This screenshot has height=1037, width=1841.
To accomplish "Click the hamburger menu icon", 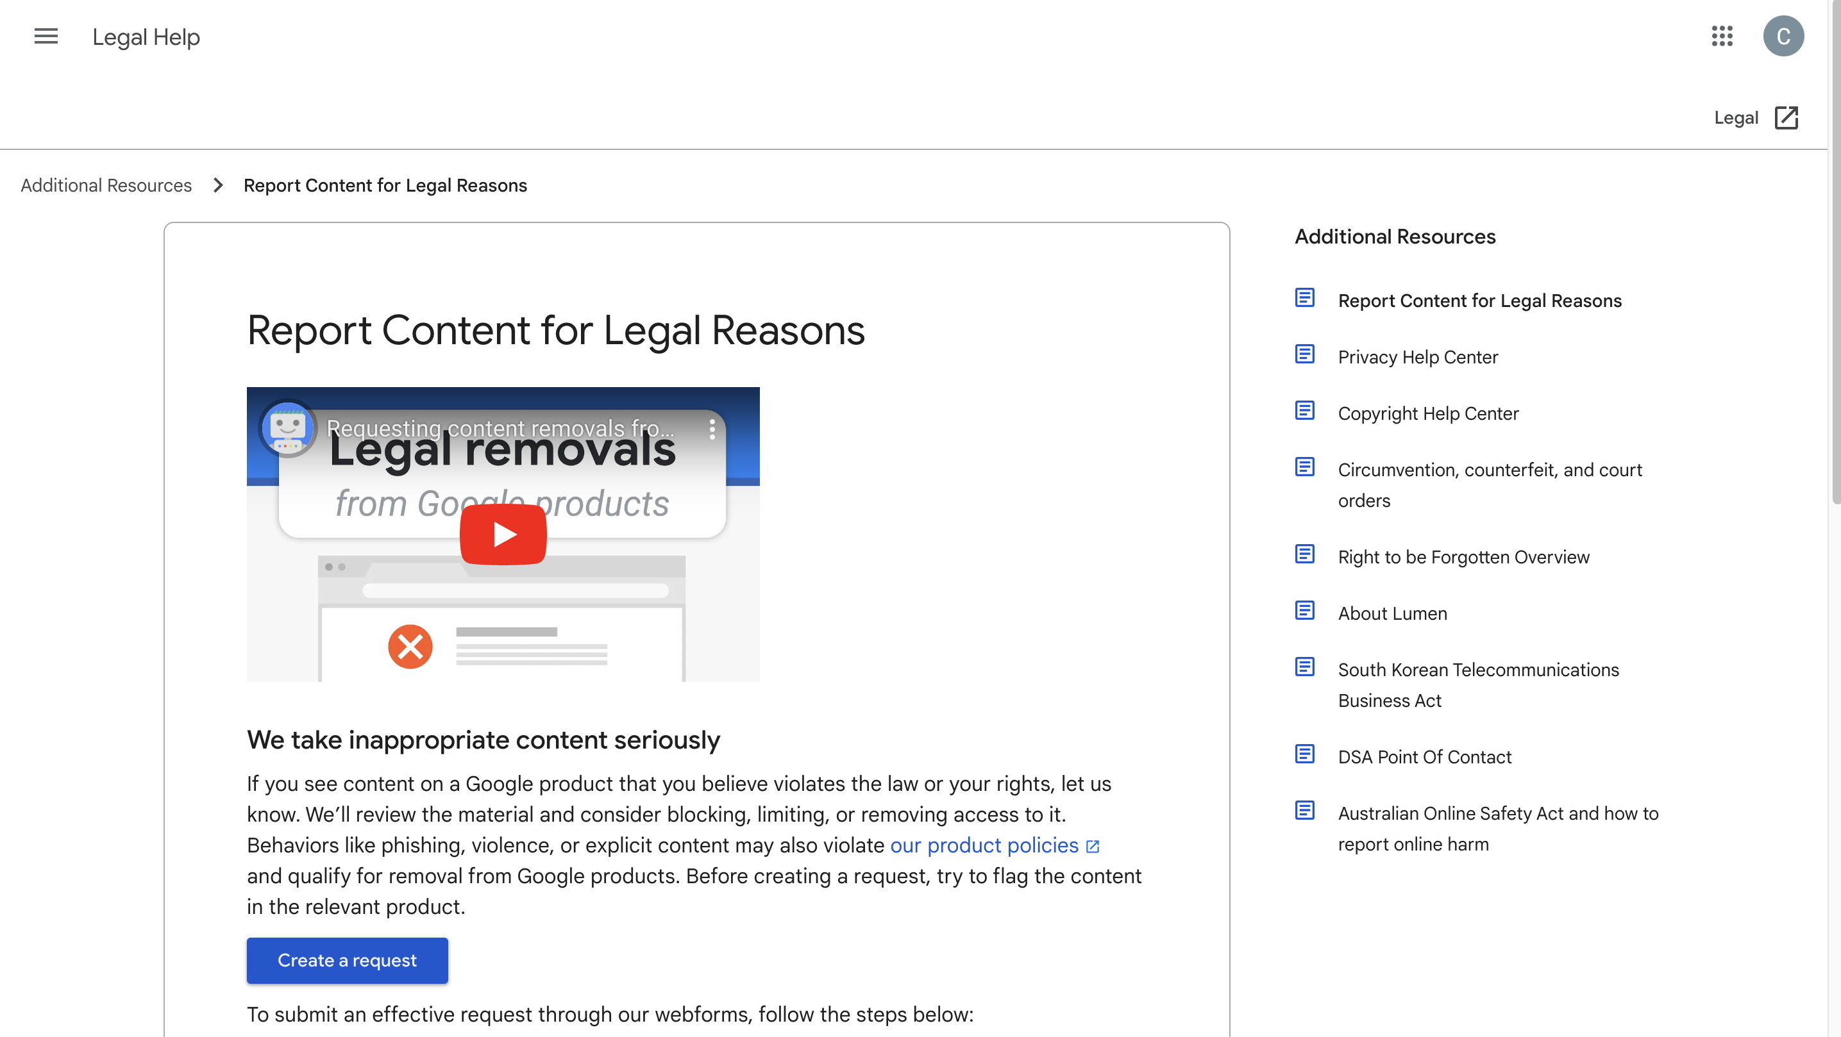I will click(46, 35).
